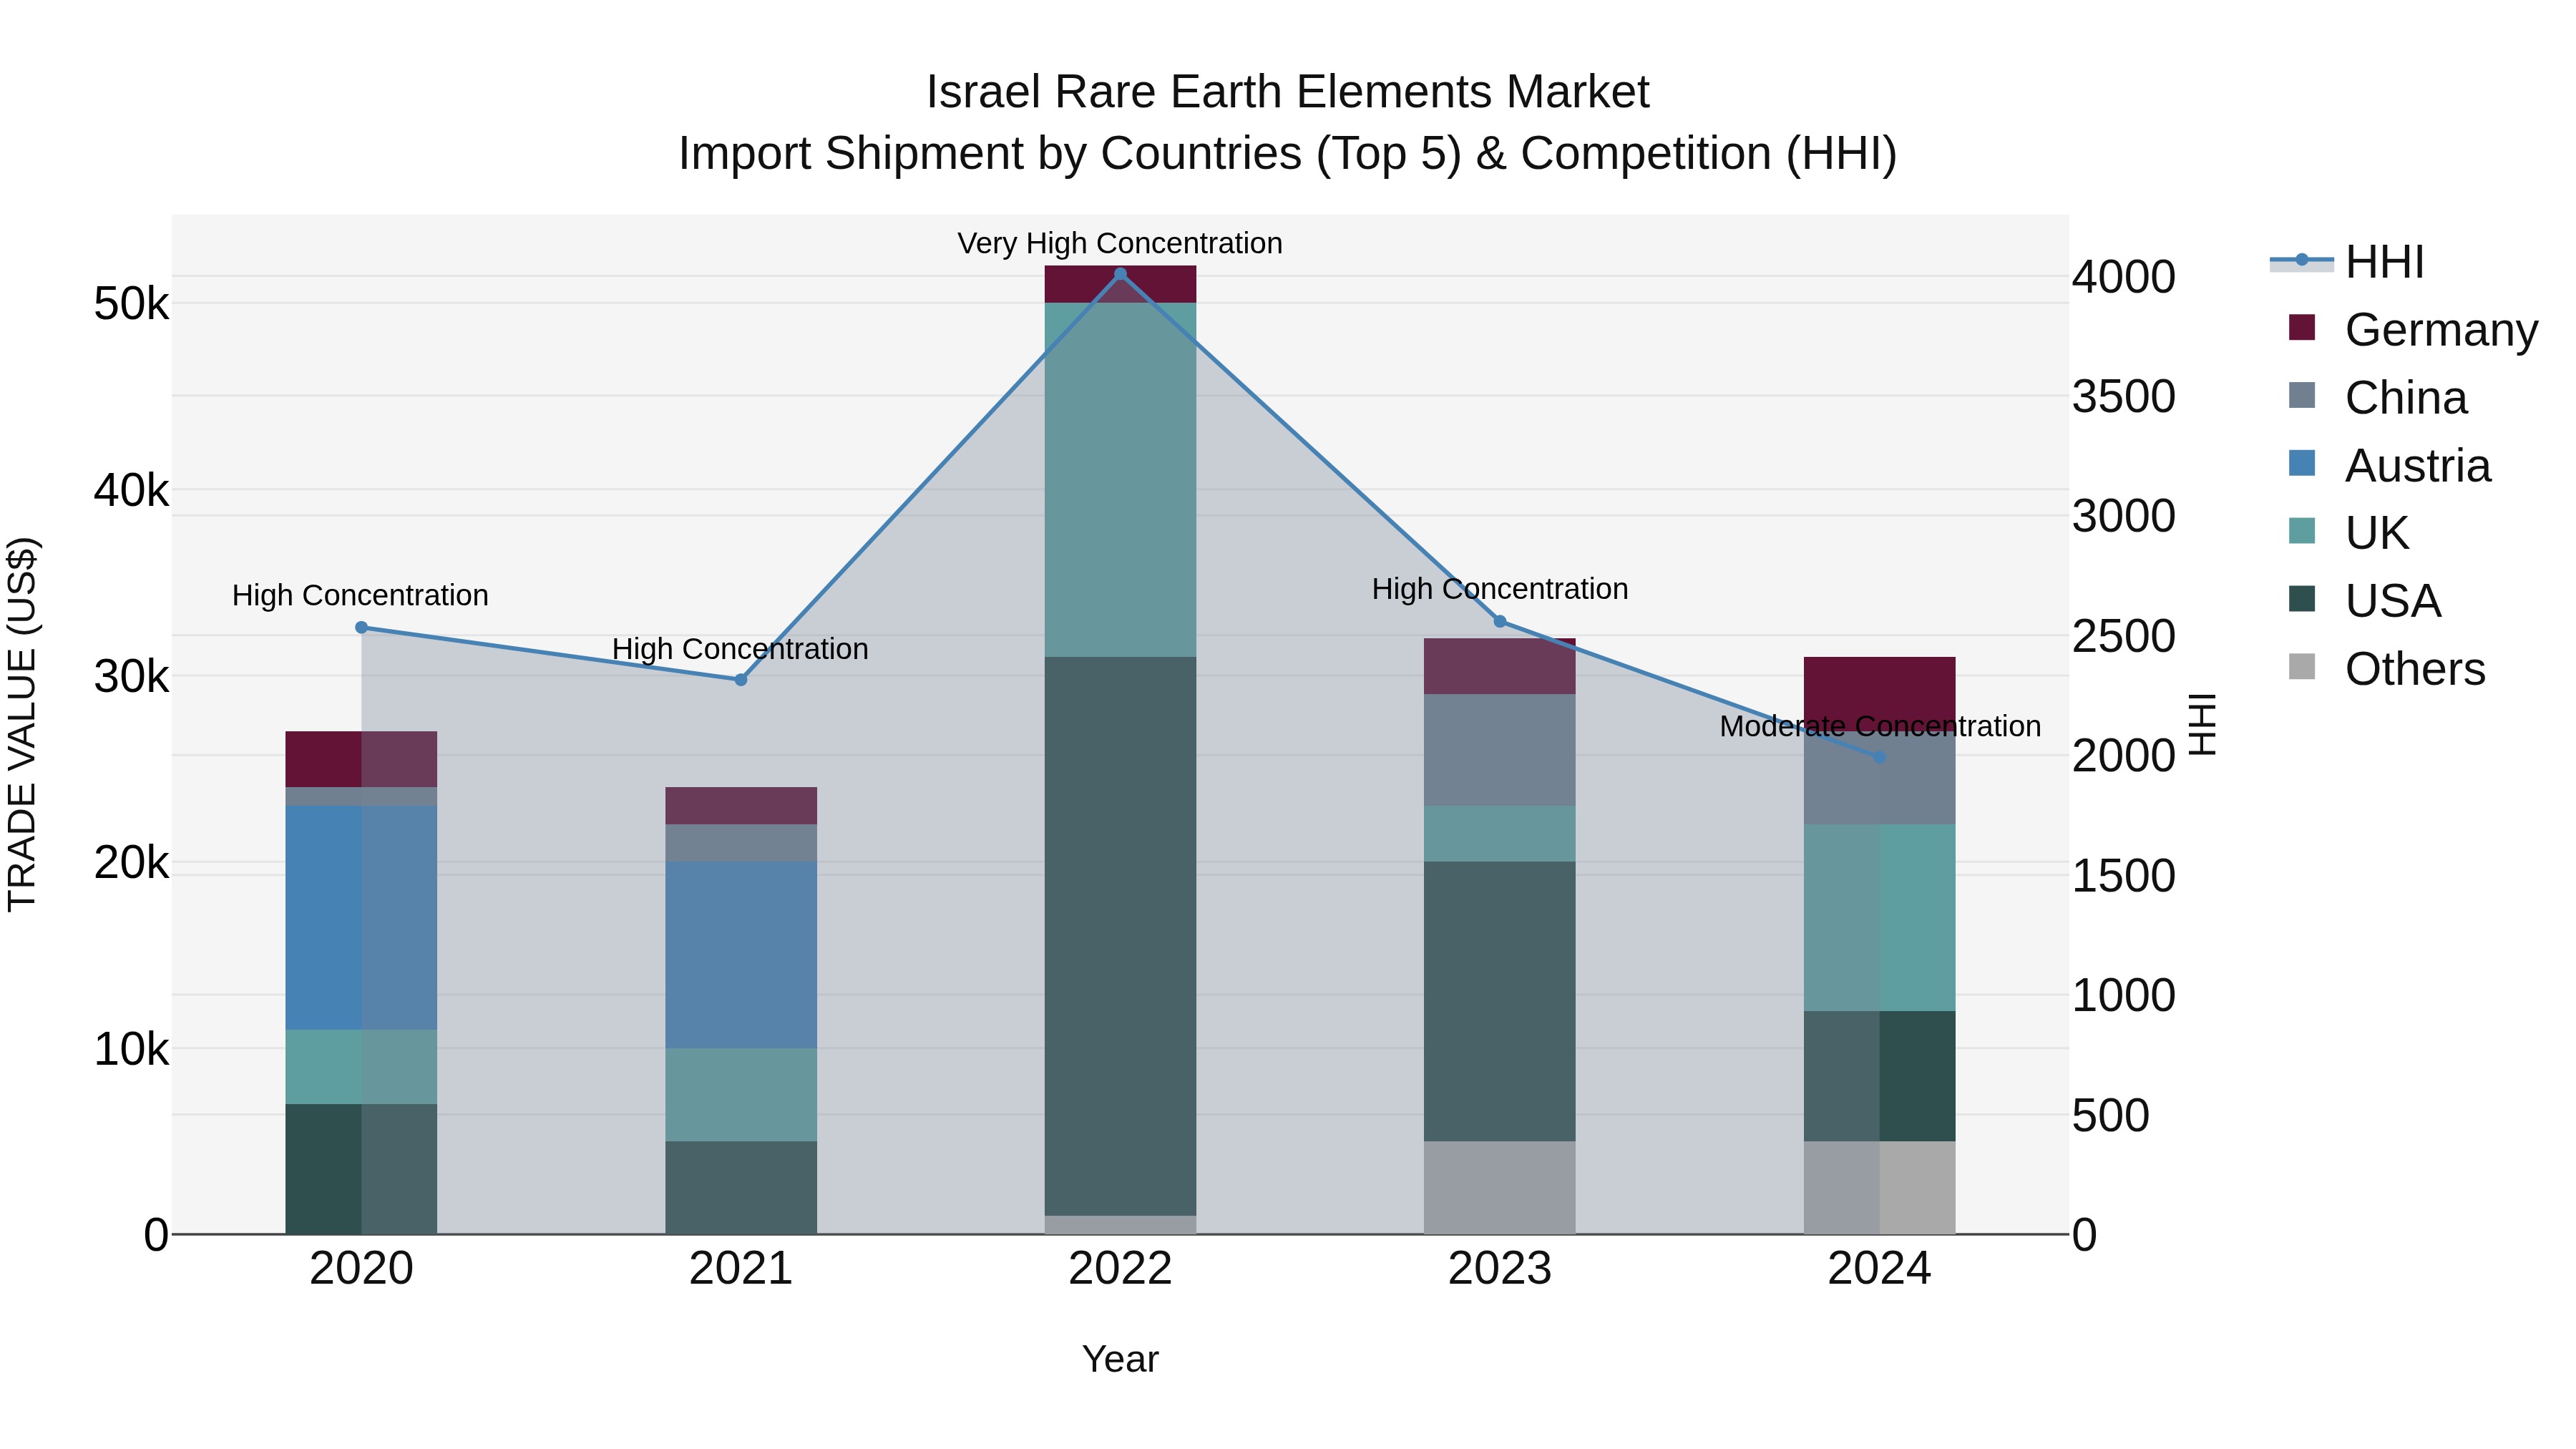Click the Others segment of the 2023 bar
2576x1449 pixels.
point(1500,1188)
